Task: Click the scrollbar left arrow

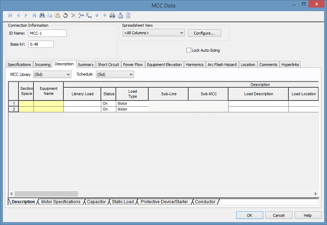Action: coord(11,194)
